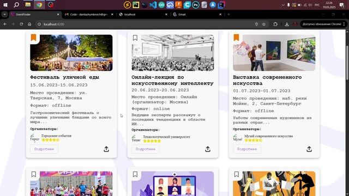
Task: View site information icon
Action: (x=39, y=24)
